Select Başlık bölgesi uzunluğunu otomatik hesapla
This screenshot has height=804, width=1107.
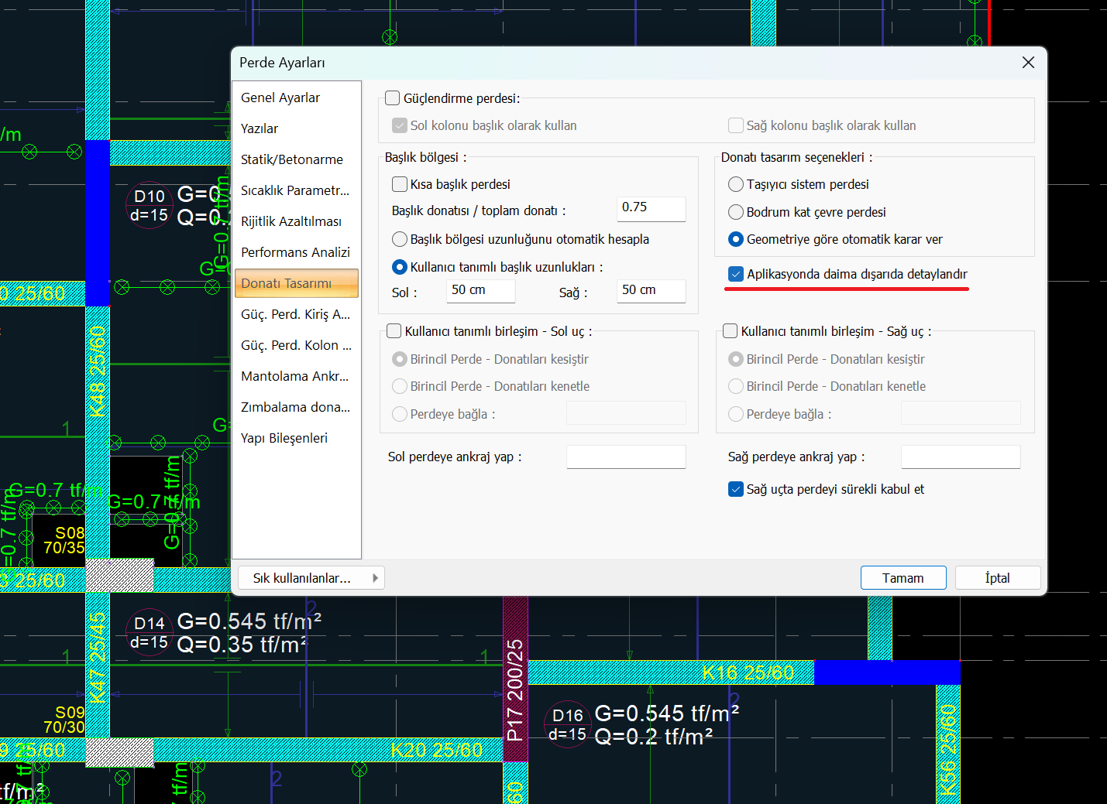coord(400,239)
